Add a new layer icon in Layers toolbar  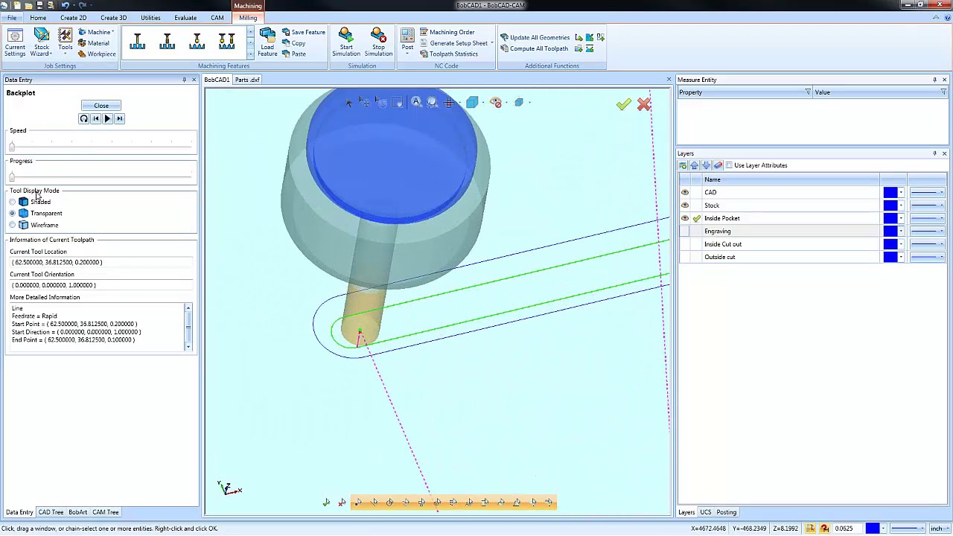(683, 165)
